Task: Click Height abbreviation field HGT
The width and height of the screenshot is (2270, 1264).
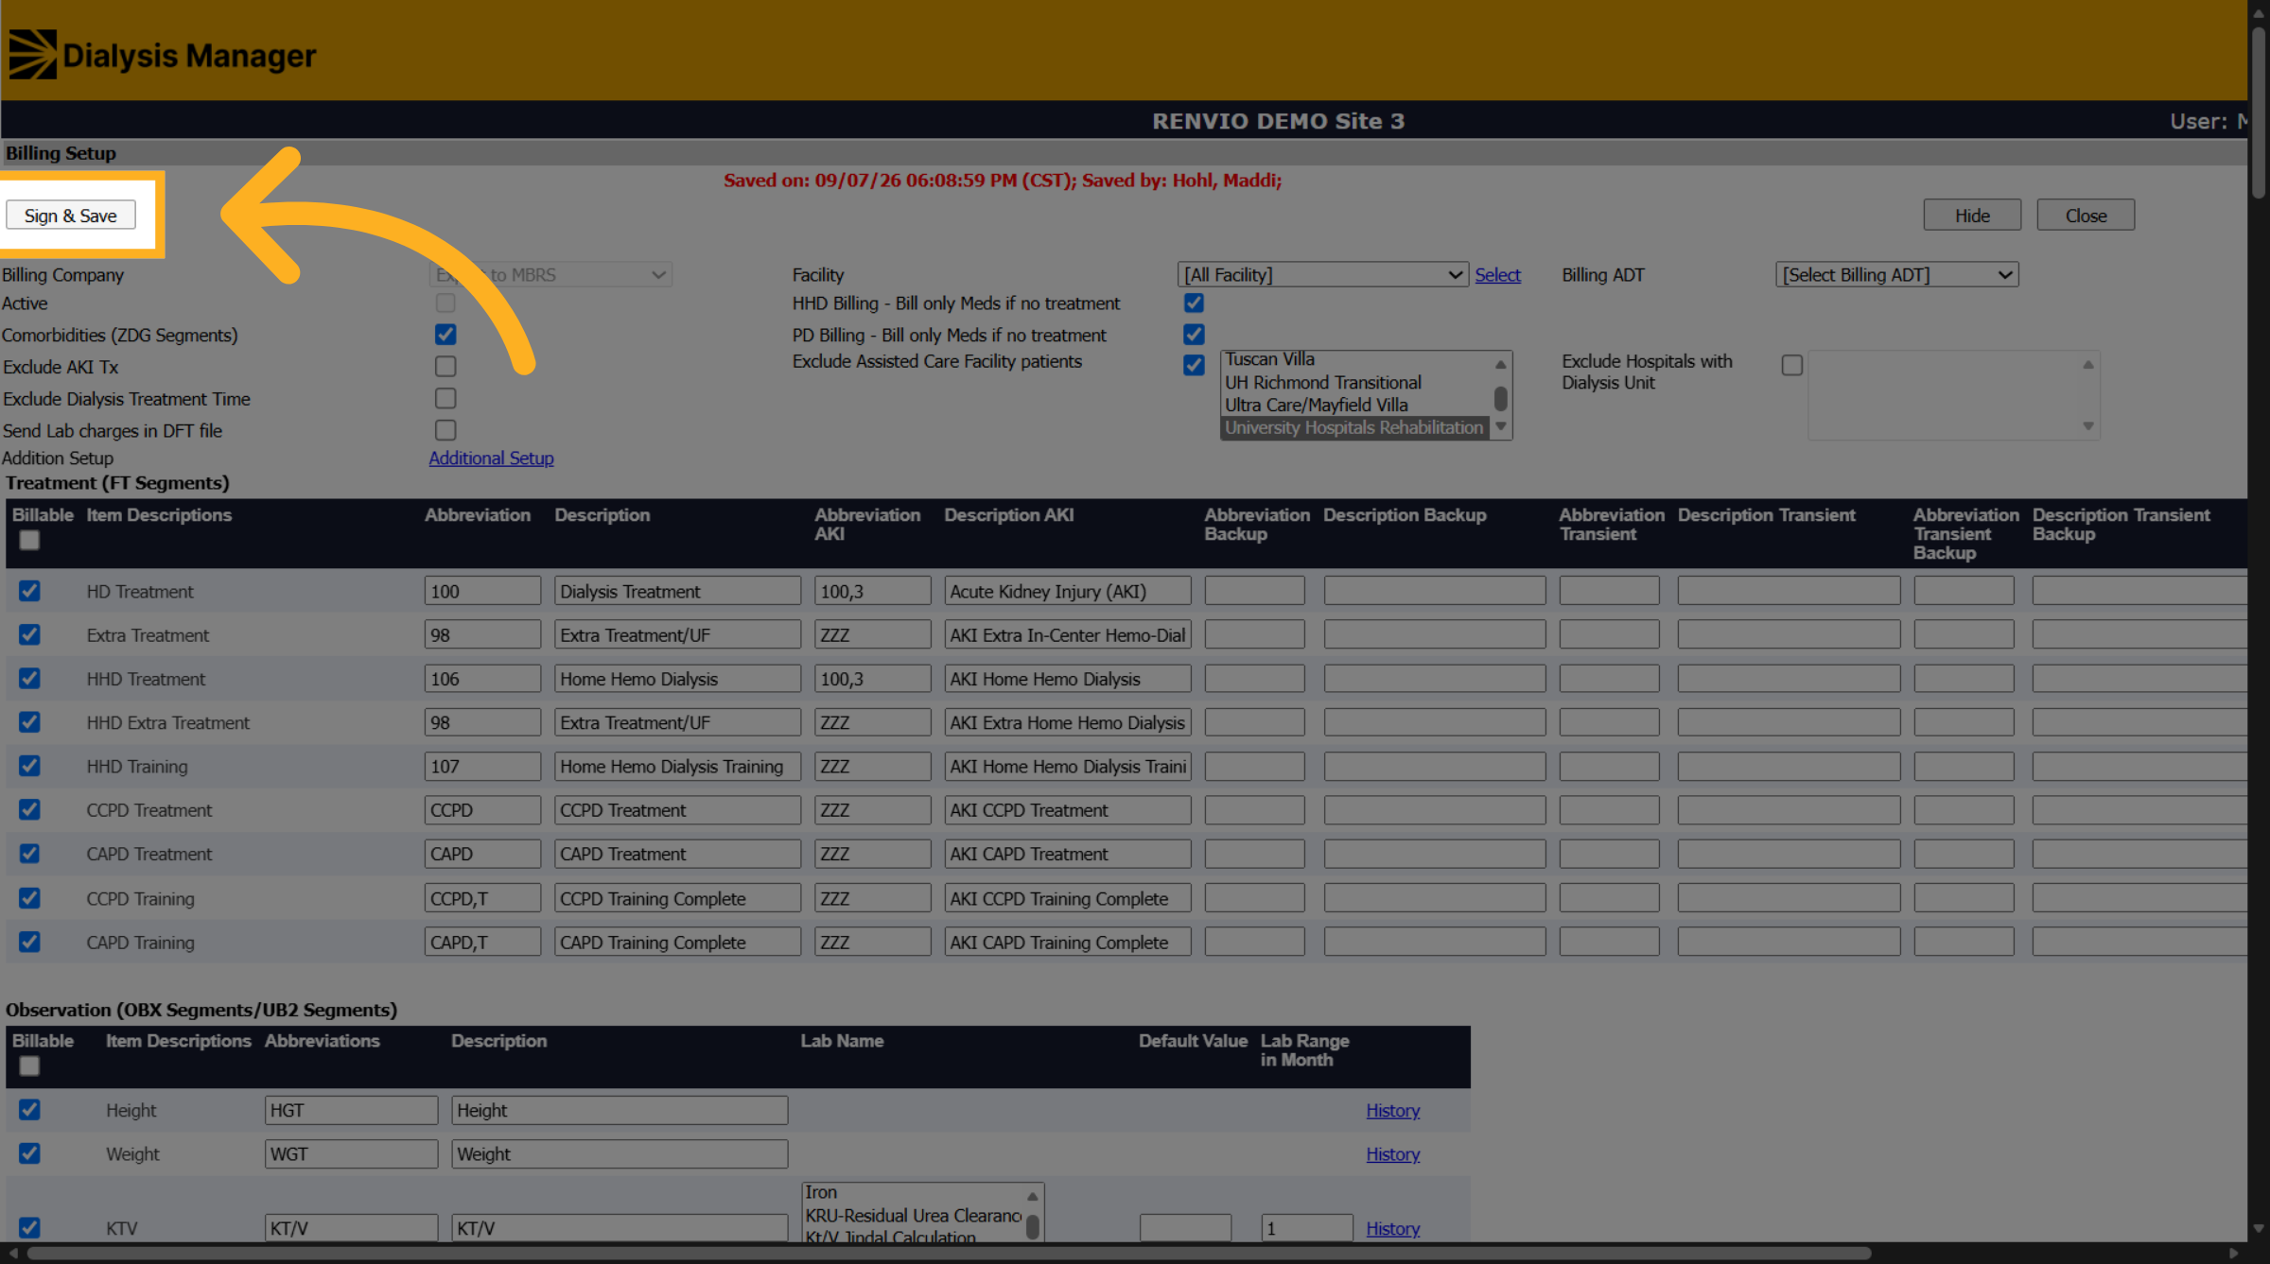Action: [351, 1110]
